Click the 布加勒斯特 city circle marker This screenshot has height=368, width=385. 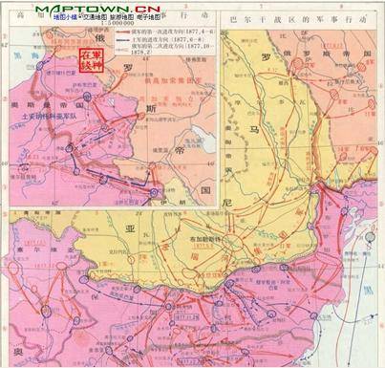point(233,244)
